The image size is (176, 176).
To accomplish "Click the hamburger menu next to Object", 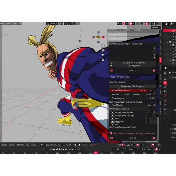I will point(20,23).
